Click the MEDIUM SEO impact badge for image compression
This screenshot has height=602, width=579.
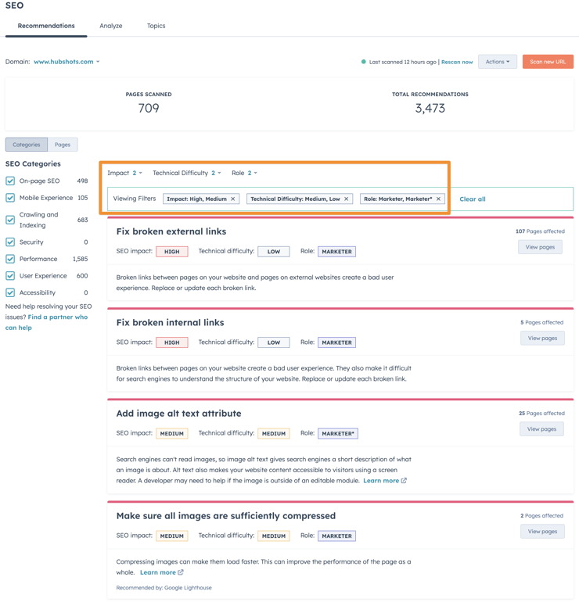(x=172, y=536)
